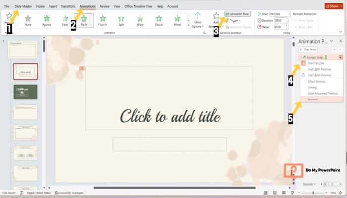Apply the Split animation

(x=121, y=20)
